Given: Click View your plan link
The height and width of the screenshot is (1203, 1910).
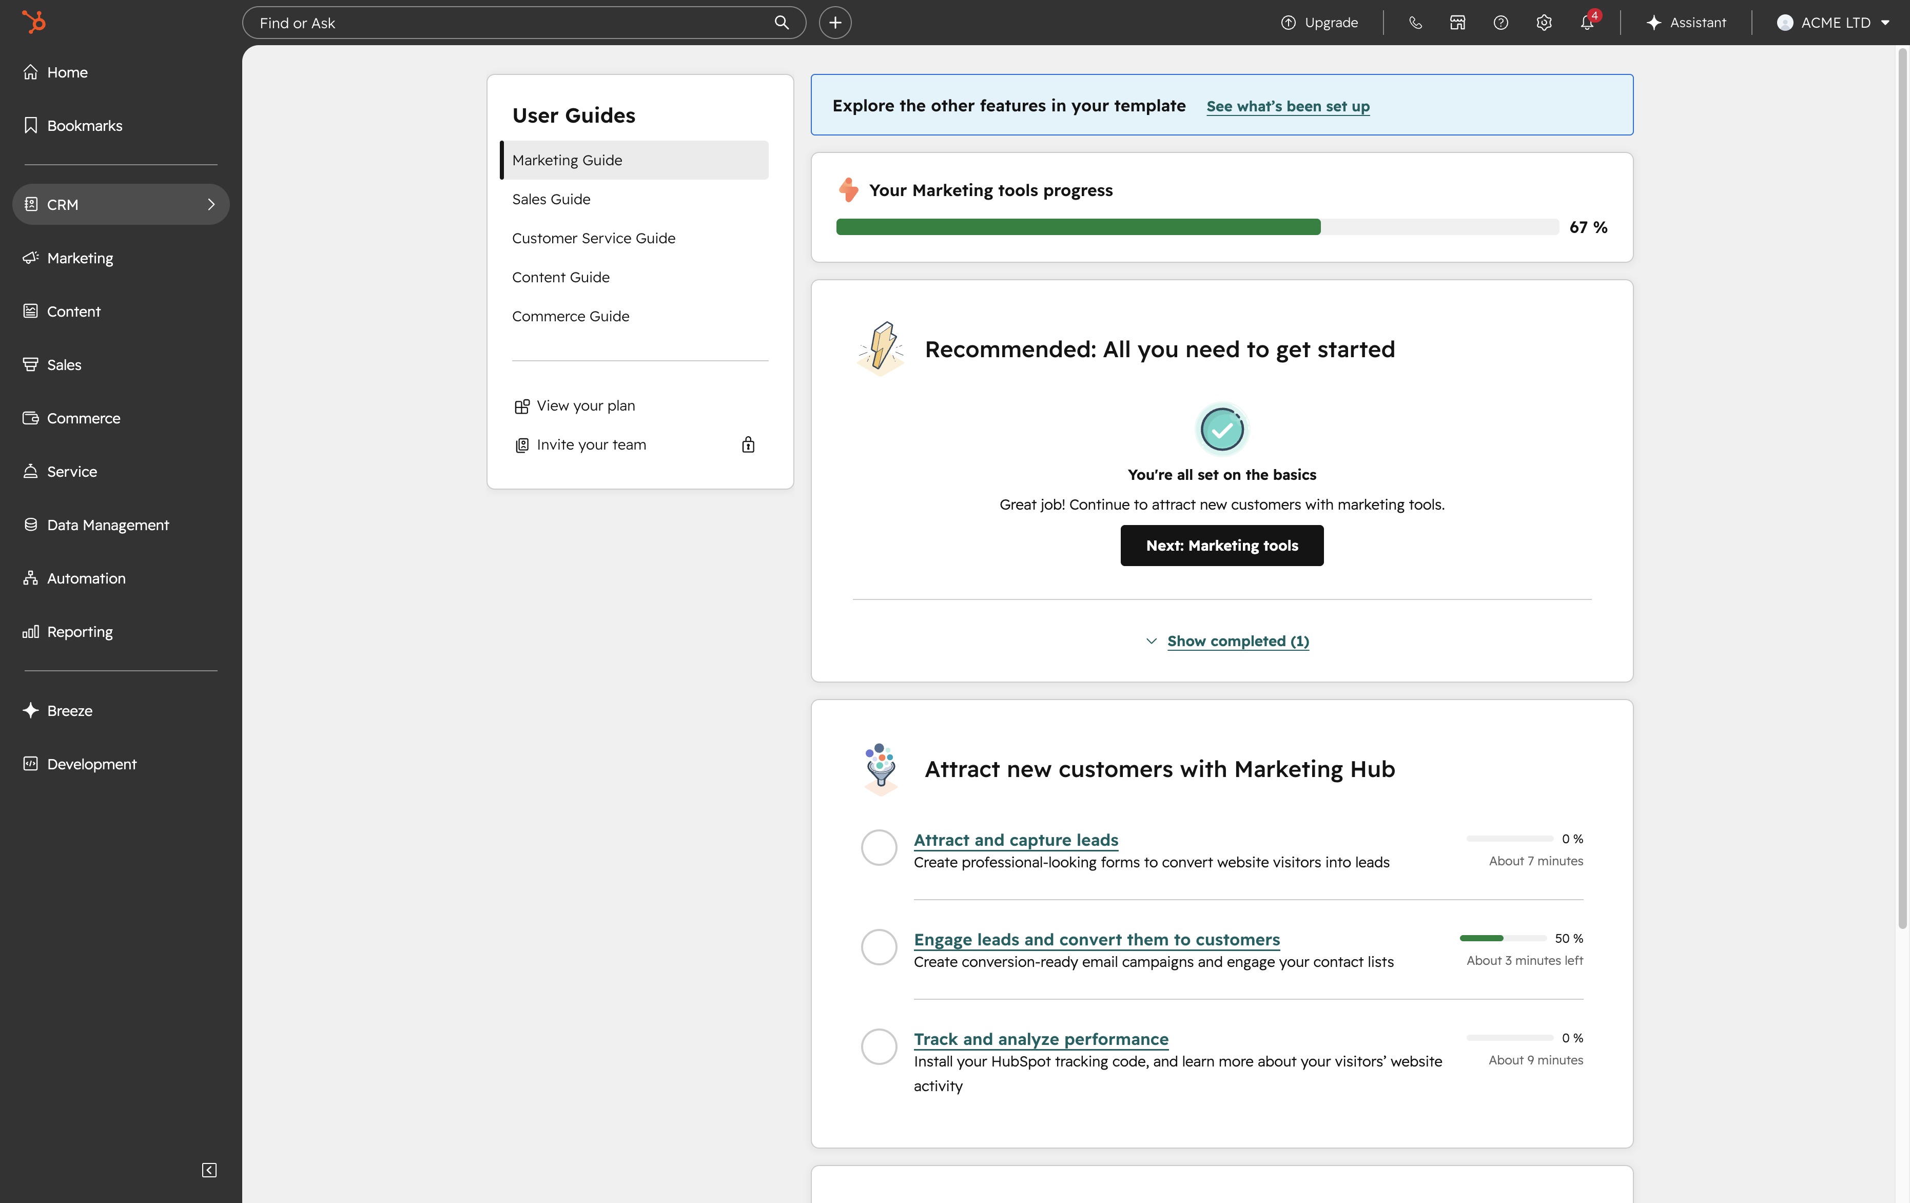Looking at the screenshot, I should tap(586, 405).
